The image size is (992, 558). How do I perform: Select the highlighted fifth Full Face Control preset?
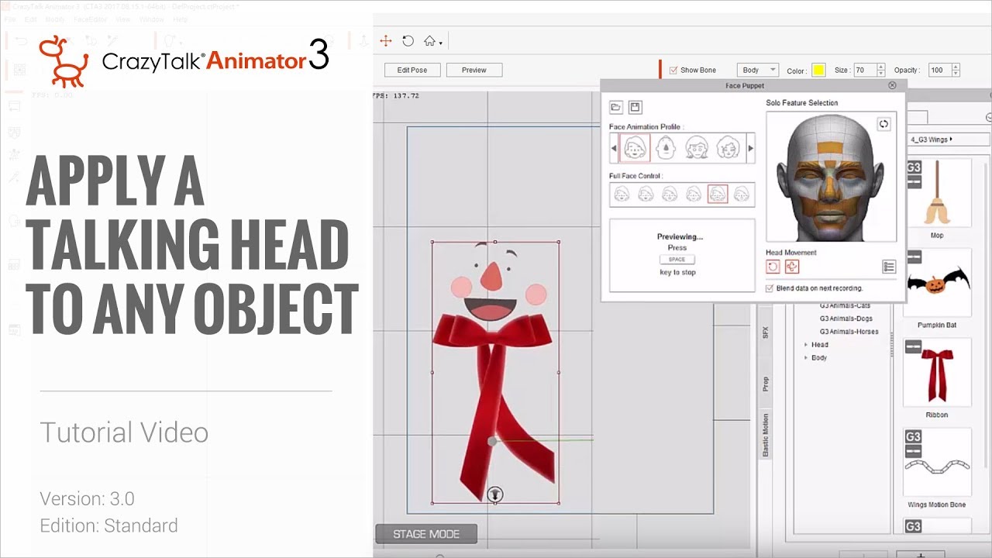click(718, 195)
